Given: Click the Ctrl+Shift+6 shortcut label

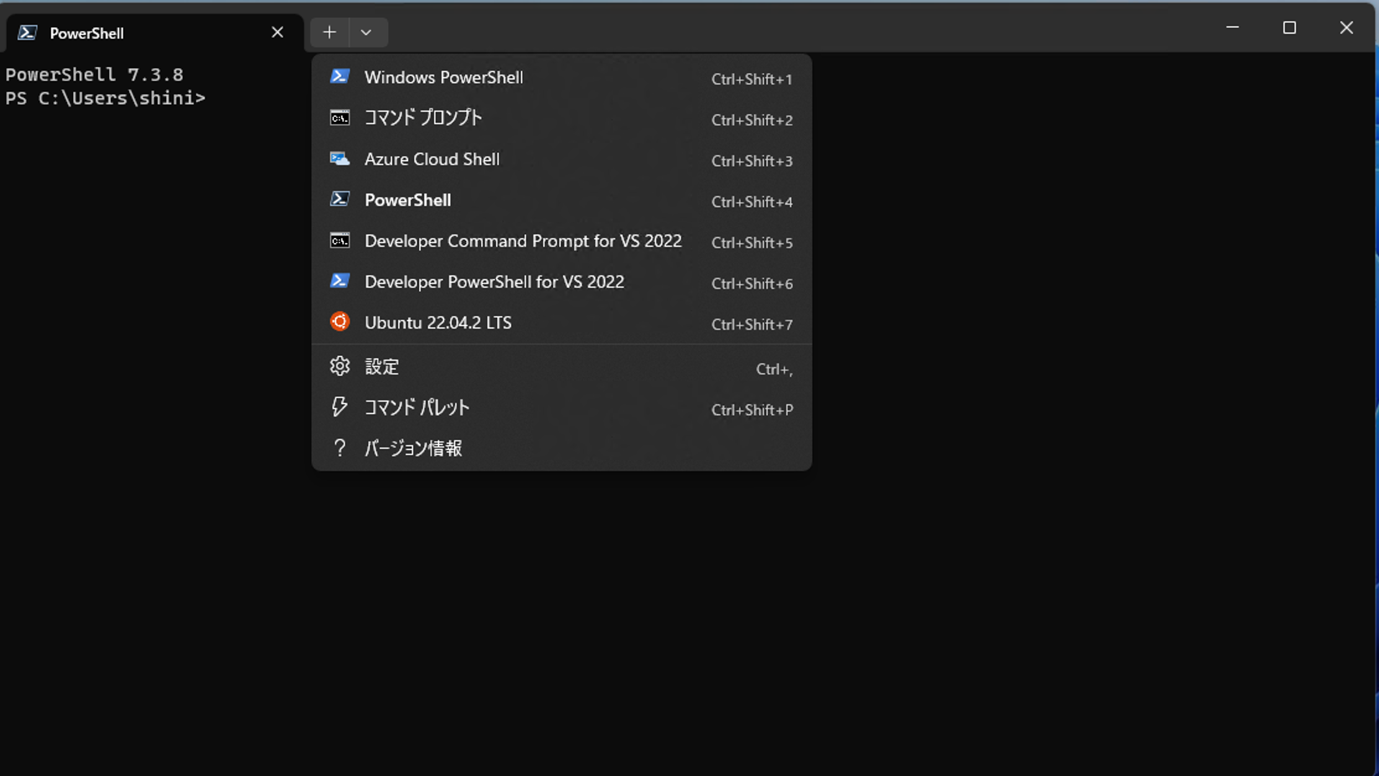Looking at the screenshot, I should (x=752, y=284).
